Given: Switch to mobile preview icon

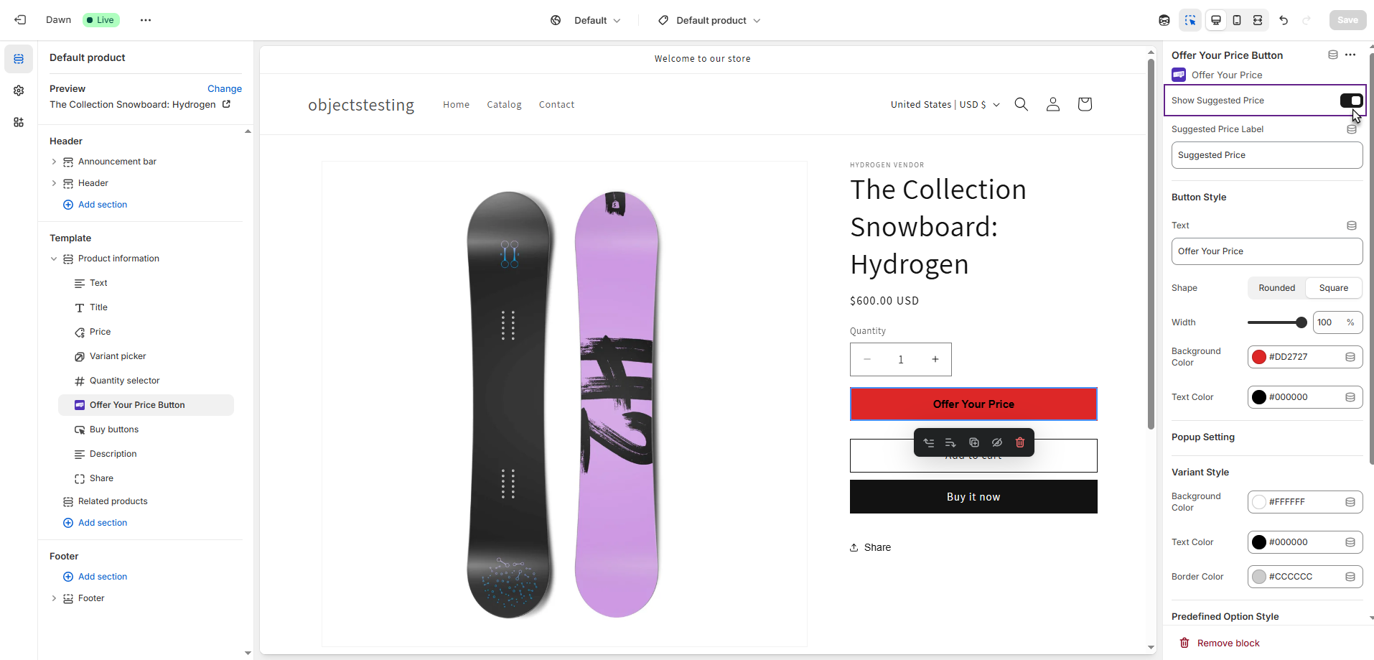Looking at the screenshot, I should (x=1237, y=20).
